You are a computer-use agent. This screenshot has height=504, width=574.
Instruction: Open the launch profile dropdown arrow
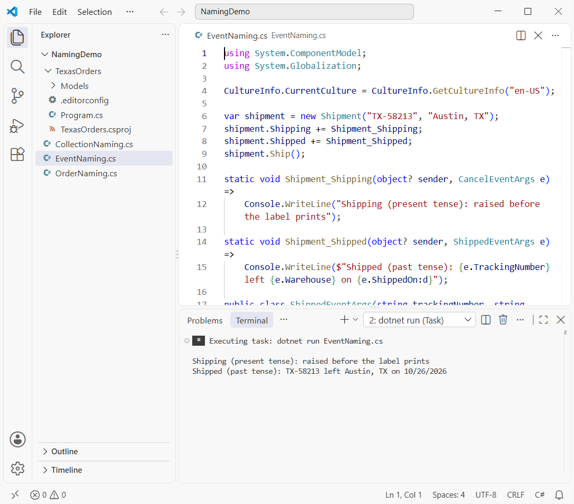[355, 320]
